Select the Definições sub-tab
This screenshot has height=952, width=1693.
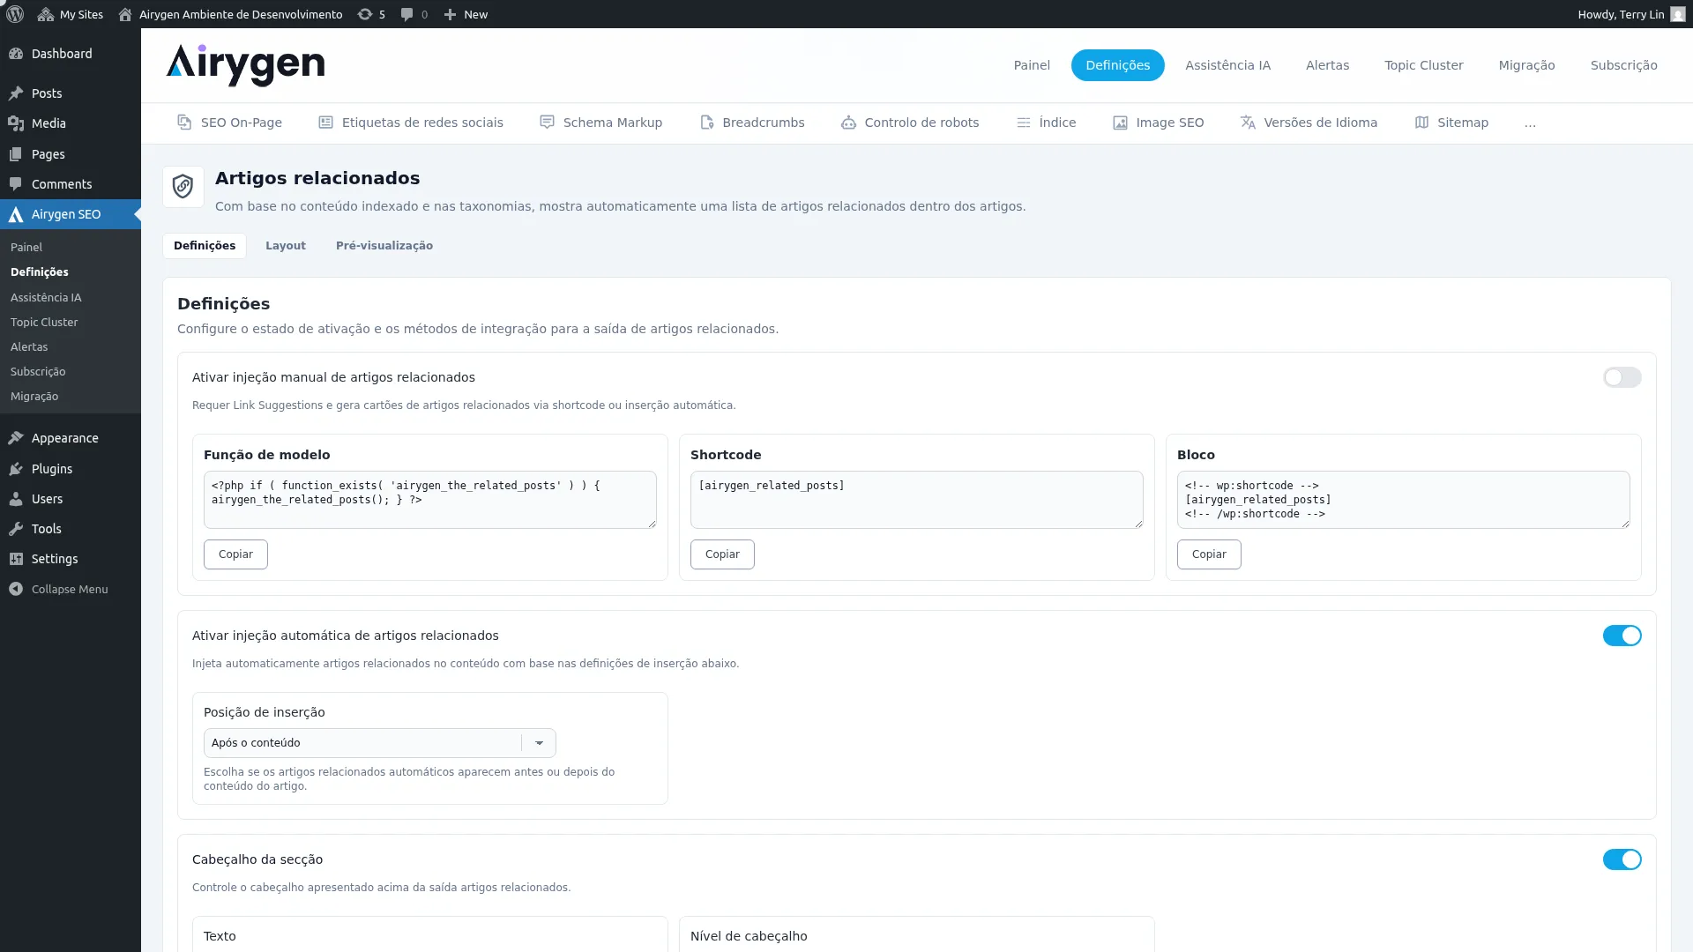coord(205,246)
